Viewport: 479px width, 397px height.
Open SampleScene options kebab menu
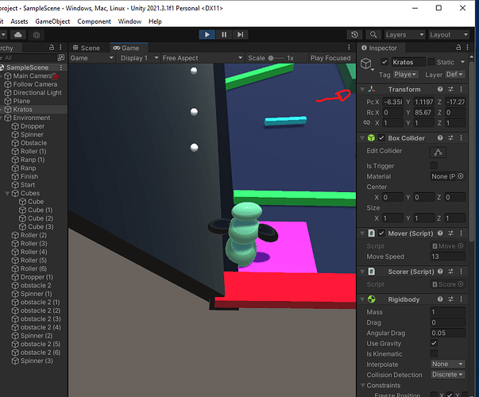click(61, 67)
